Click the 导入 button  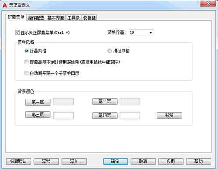pos(74,161)
